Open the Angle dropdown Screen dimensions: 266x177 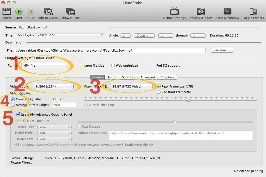(x=125, y=35)
